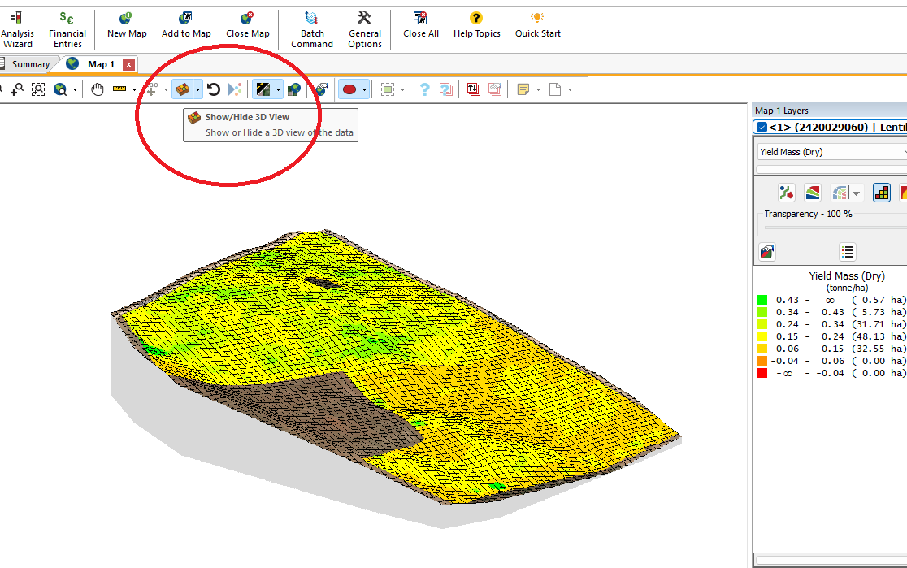Click the green rectangle select tool
This screenshot has width=907, height=568.
[388, 89]
